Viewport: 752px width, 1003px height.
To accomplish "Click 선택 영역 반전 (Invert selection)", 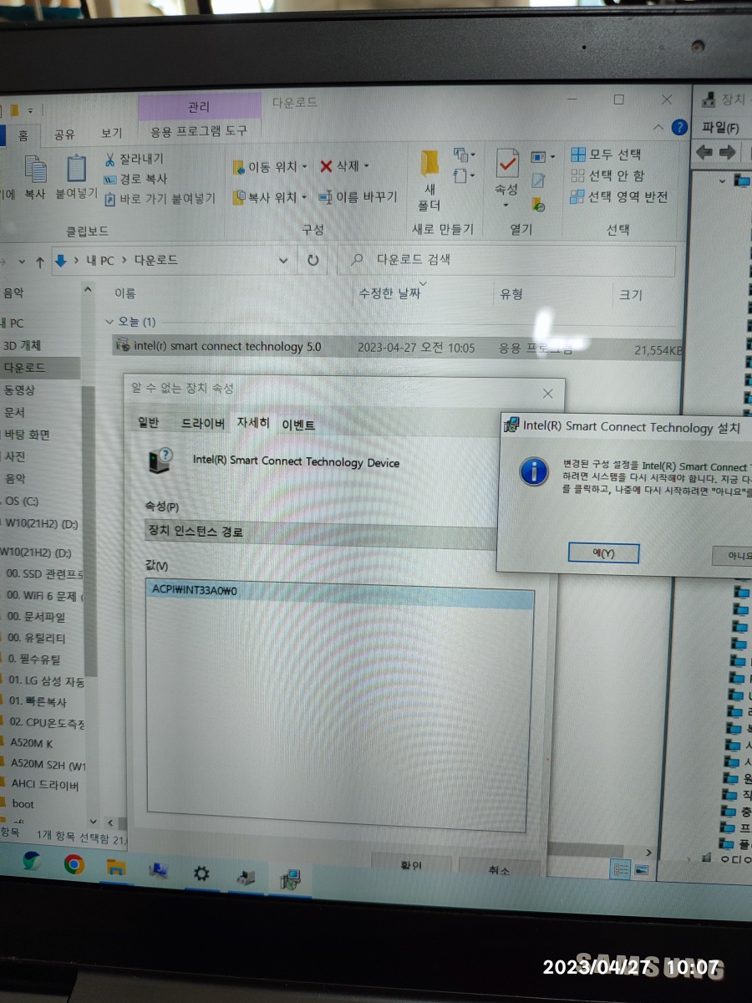I will pyautogui.click(x=619, y=196).
